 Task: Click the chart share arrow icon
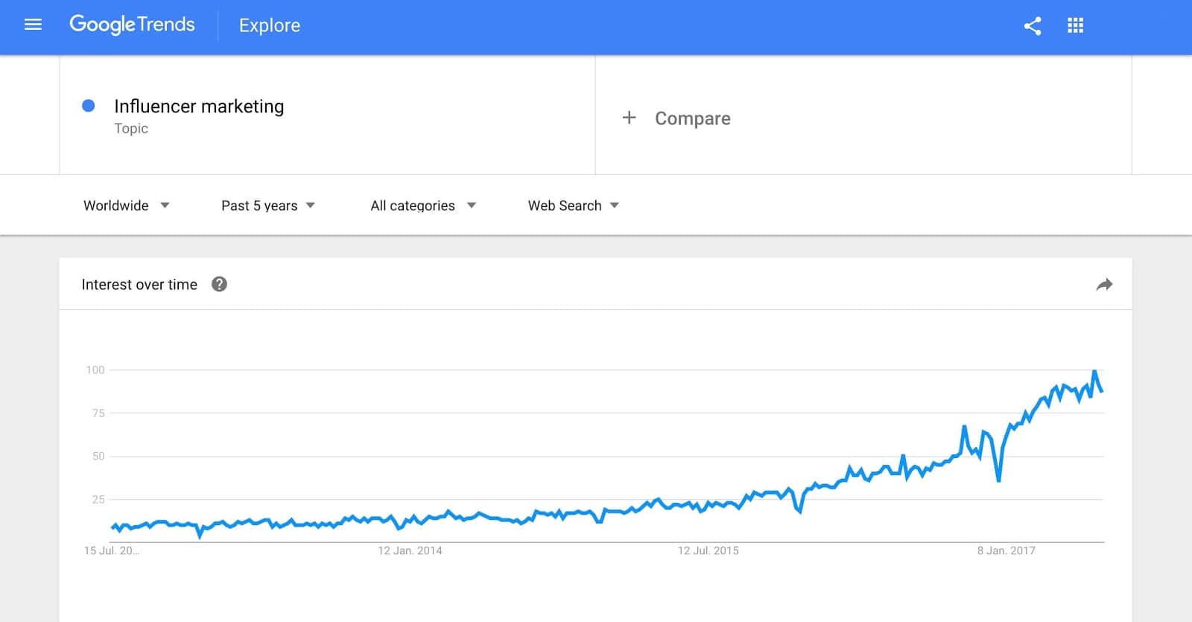coord(1104,285)
